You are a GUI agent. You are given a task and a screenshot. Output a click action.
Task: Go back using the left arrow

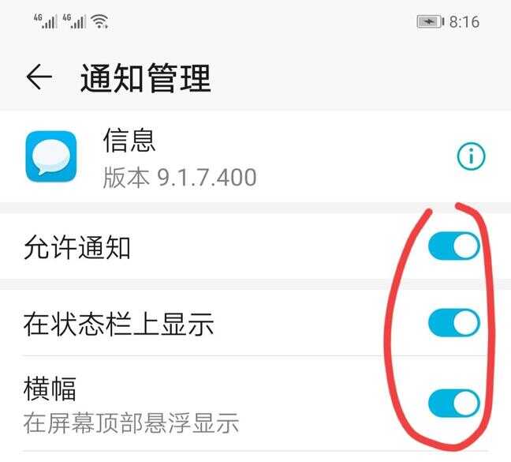click(39, 77)
